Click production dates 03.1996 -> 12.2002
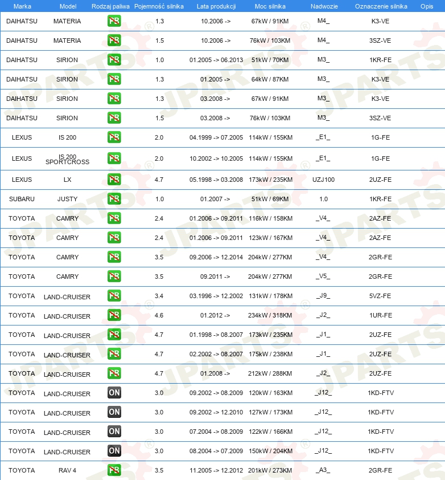 click(x=216, y=296)
